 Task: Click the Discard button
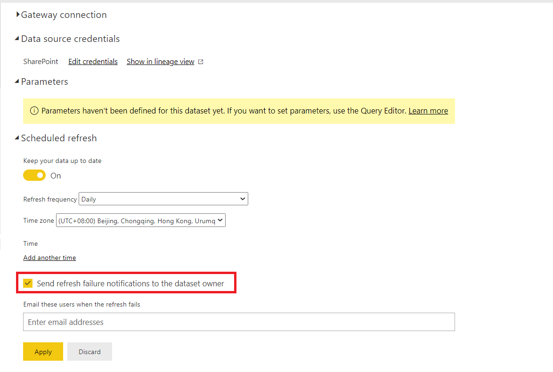coord(89,352)
